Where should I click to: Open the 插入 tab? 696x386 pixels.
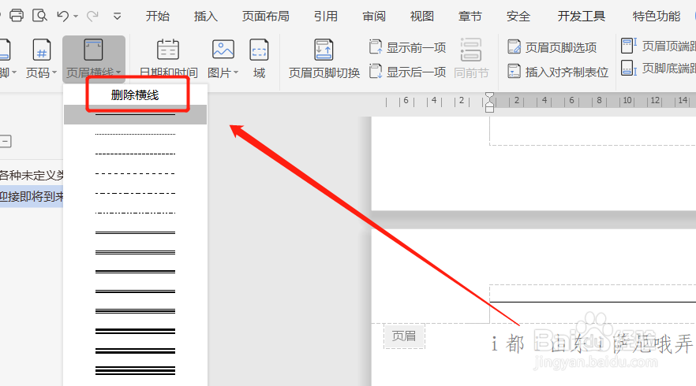205,17
